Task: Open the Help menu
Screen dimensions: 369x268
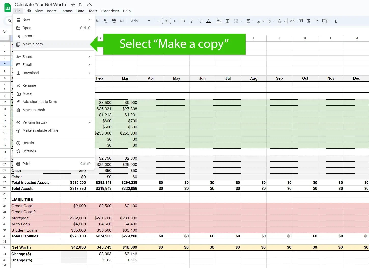Action: 127,11
